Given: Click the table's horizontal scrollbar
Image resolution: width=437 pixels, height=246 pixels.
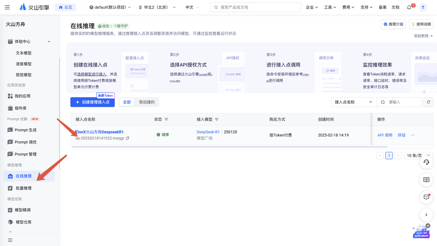Looking at the screenshot, I should pos(229,147).
